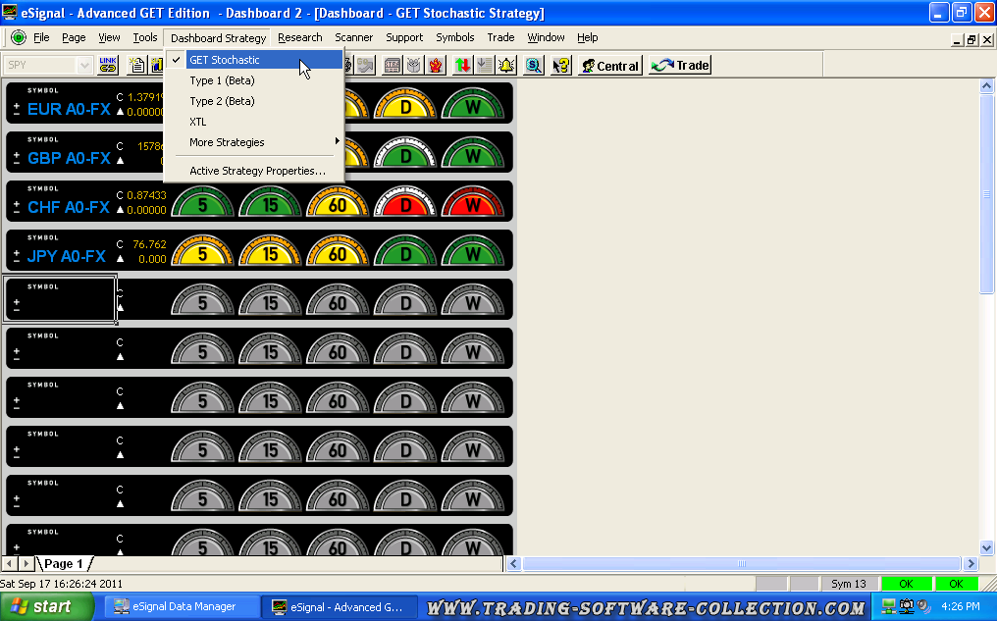Click JPY 60-minute yellow gauge
This screenshot has width=997, height=621.
[338, 253]
